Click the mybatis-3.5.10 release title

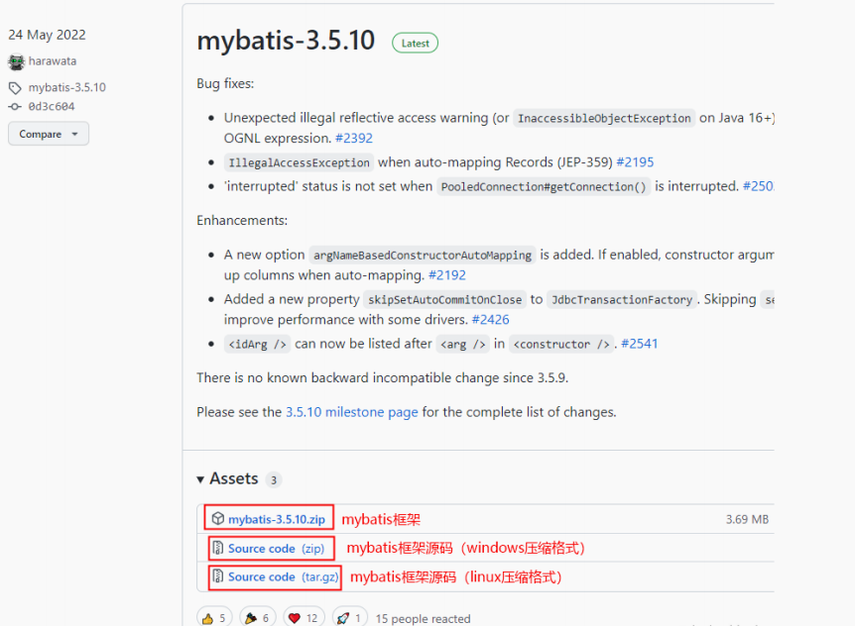(286, 41)
